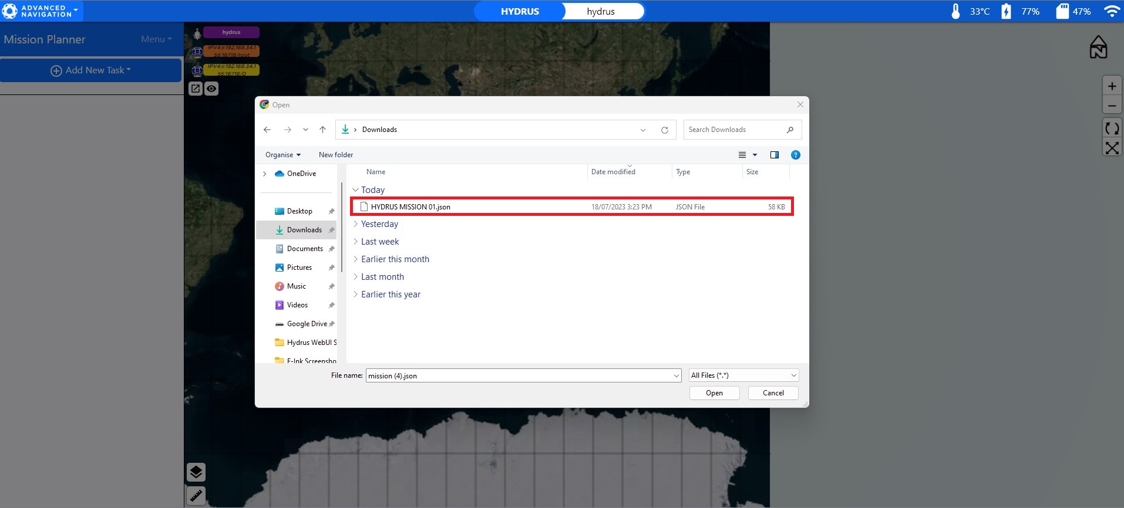Select Music in navigation pane

[297, 286]
